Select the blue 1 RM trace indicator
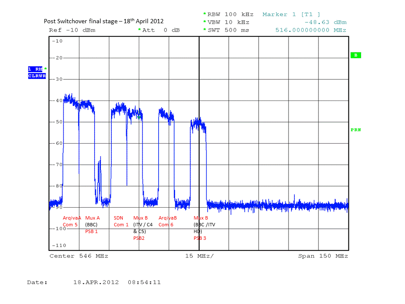 pyautogui.click(x=36, y=68)
